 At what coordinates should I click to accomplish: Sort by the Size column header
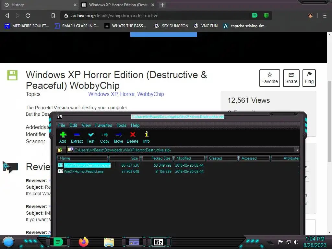pyautogui.click(x=125, y=158)
